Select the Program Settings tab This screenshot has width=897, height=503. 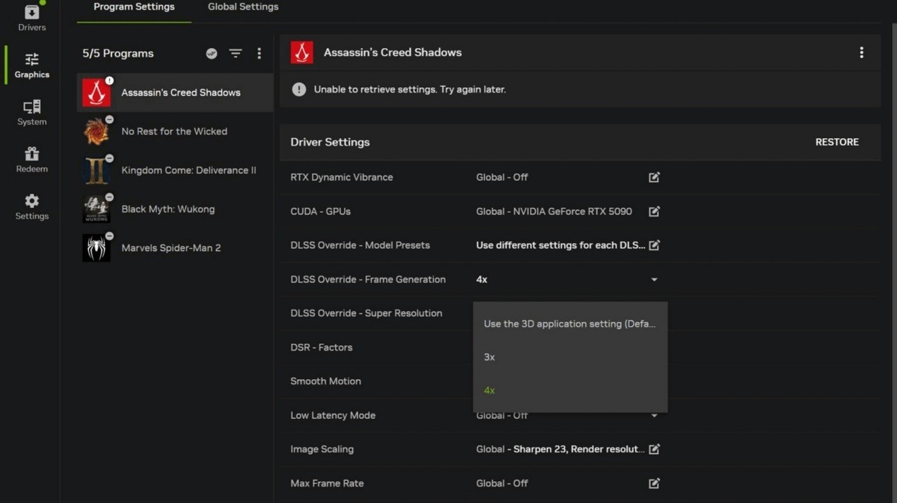pos(134,7)
